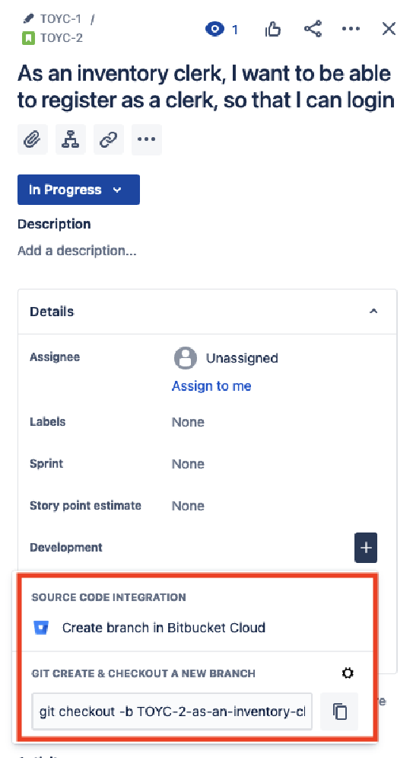The image size is (413, 758).
Task: Vote with the thumbs-up icon
Action: coord(272,30)
